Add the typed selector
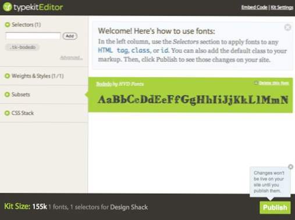This screenshot has height=220, width=295. [70, 36]
